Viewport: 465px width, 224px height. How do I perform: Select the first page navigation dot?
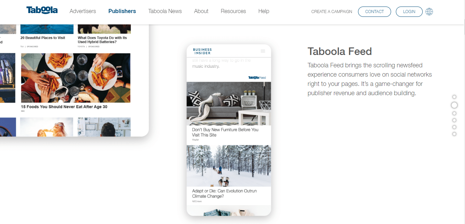click(x=454, y=97)
